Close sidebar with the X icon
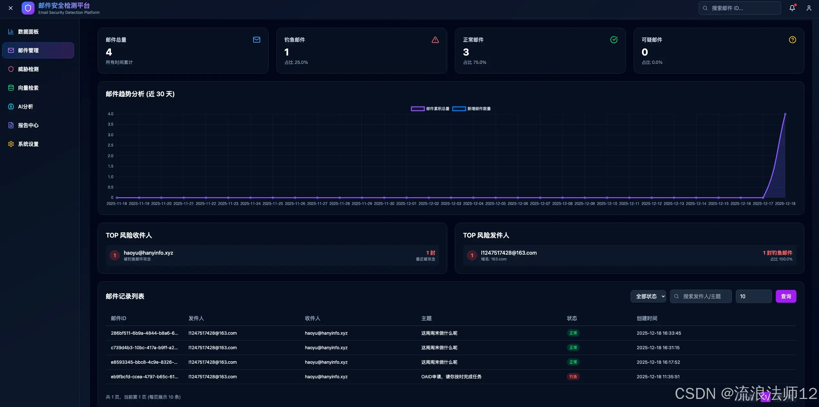This screenshot has width=819, height=407. (11, 8)
